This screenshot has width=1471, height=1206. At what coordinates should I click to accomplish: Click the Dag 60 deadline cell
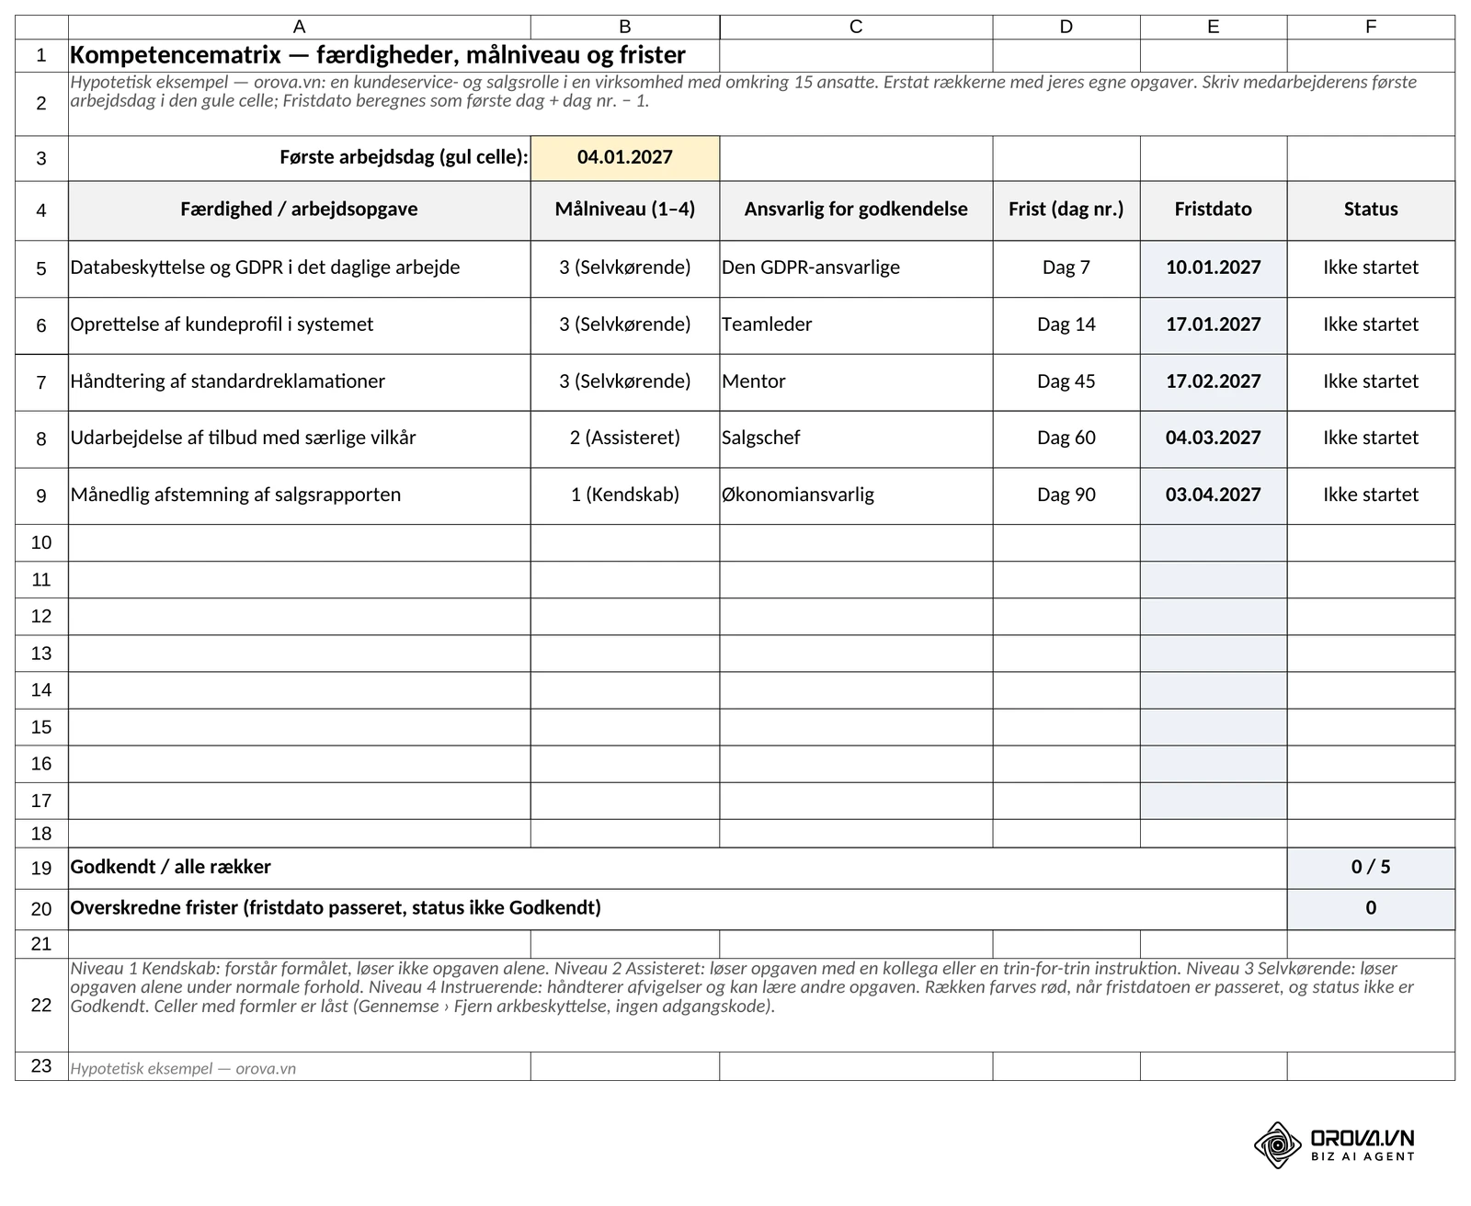coord(1066,439)
